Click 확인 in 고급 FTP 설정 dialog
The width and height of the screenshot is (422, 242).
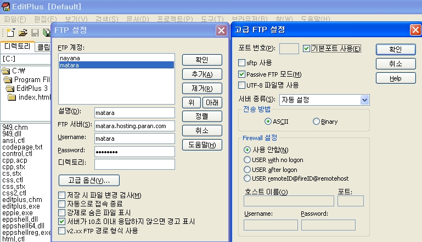point(395,49)
